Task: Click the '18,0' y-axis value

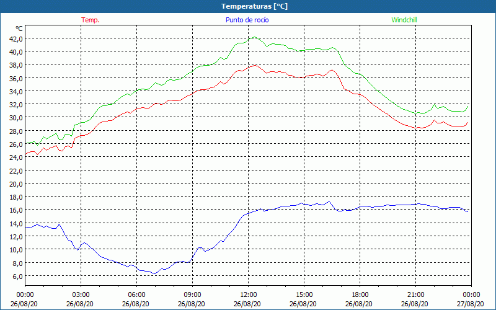Action: click(x=17, y=197)
